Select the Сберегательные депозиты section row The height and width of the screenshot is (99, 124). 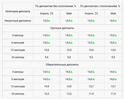(x=62, y=65)
